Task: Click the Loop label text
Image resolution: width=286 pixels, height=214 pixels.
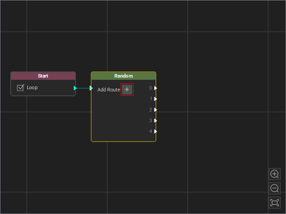Action: (x=32, y=87)
